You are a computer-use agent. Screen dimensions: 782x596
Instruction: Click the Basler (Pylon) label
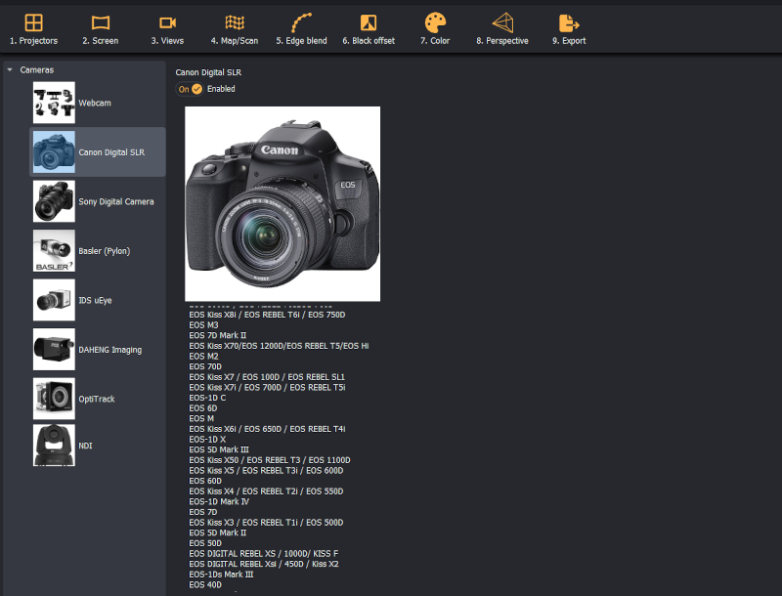pos(105,251)
